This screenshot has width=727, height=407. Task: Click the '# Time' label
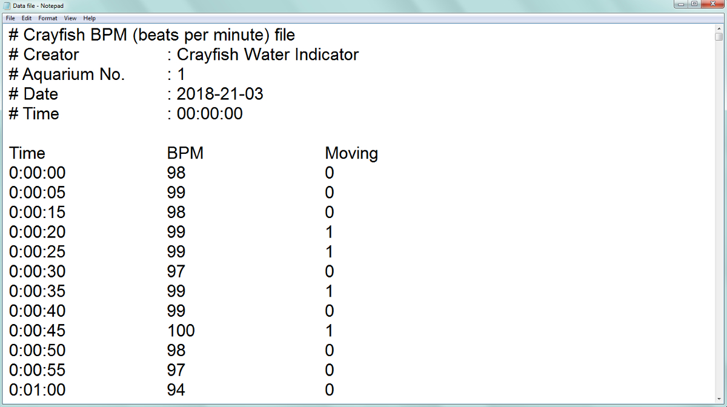coord(34,114)
